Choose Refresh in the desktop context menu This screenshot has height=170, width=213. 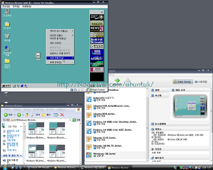pos(60,43)
